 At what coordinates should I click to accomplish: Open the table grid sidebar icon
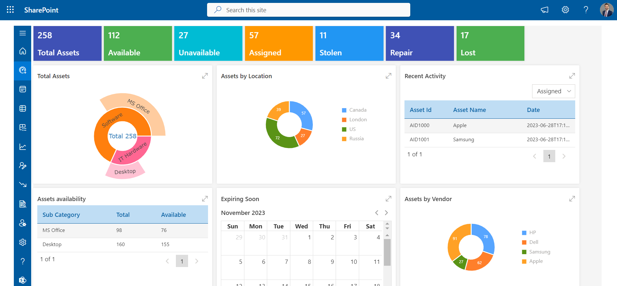coord(23,108)
